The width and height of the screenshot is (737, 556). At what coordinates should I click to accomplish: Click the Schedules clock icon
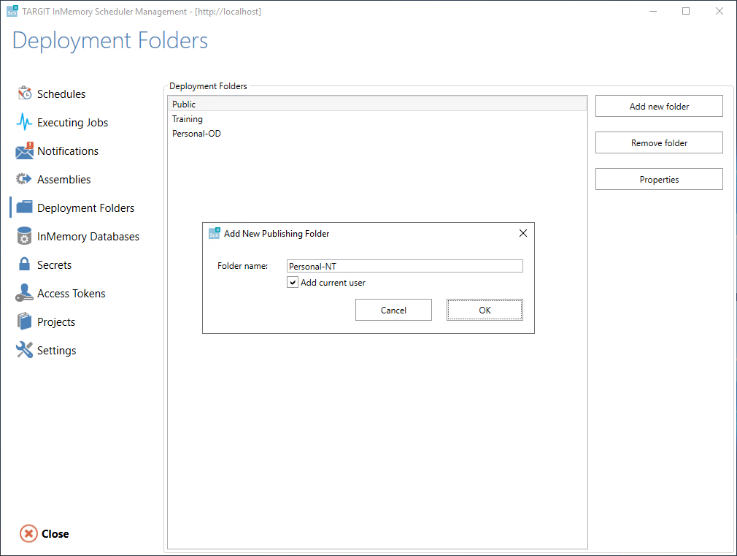24,94
